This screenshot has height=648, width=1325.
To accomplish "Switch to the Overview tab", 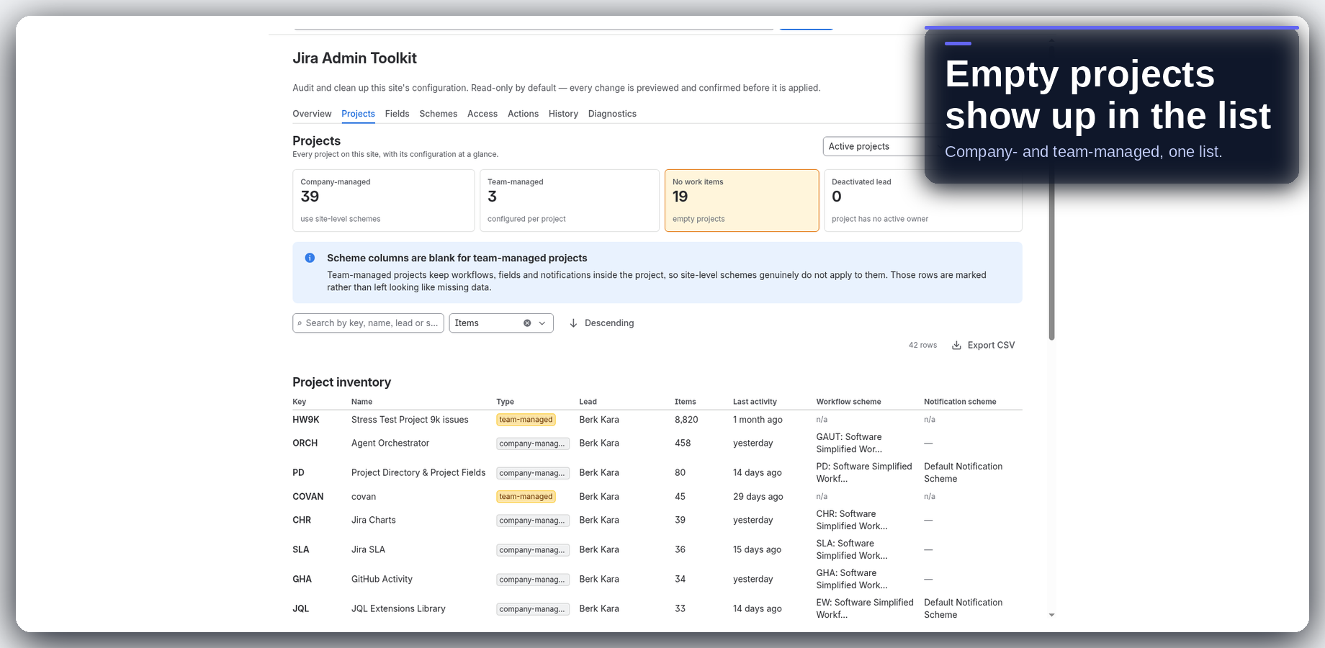I will [x=312, y=114].
